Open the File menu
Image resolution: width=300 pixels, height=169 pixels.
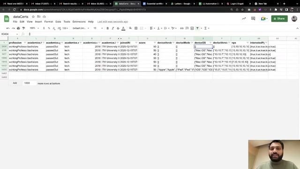(x=15, y=22)
